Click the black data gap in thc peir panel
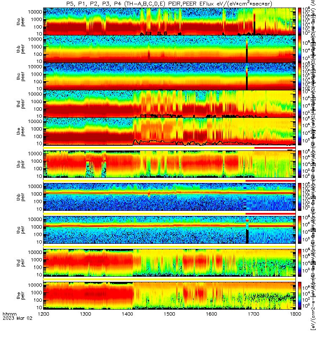The width and height of the screenshot is (317, 338). [247, 237]
